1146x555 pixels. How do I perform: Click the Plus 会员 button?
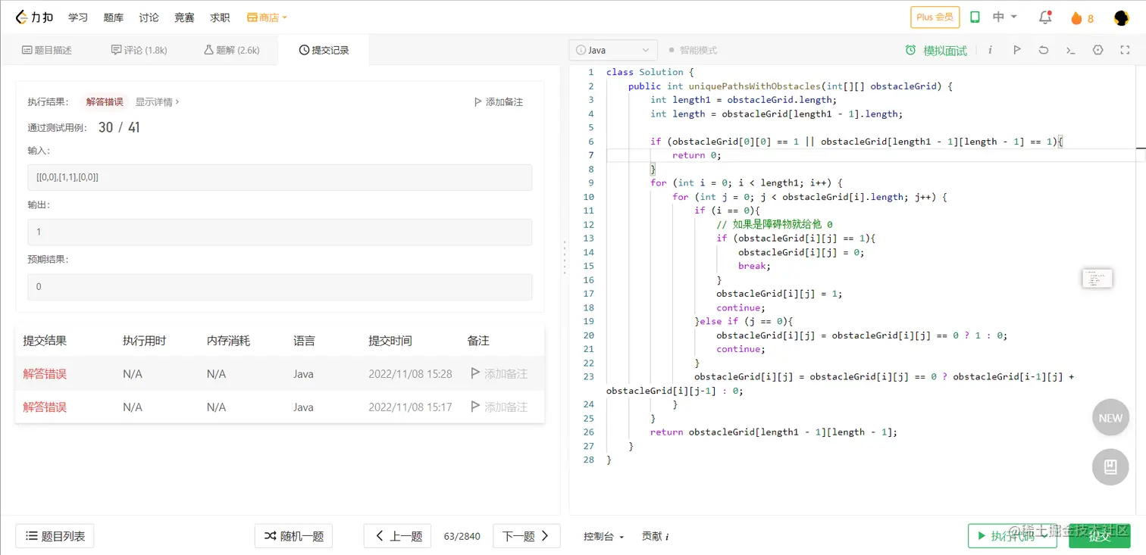click(x=935, y=17)
